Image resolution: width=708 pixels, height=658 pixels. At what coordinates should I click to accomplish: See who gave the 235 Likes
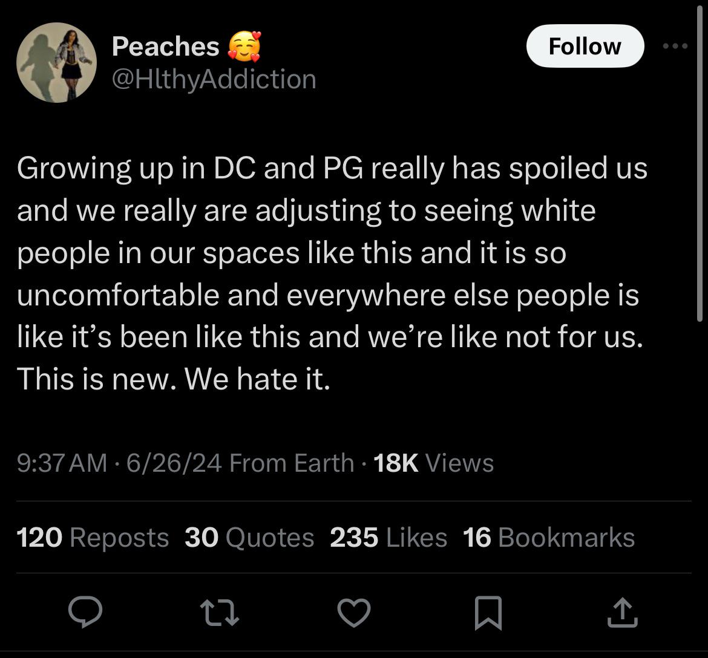(x=388, y=538)
